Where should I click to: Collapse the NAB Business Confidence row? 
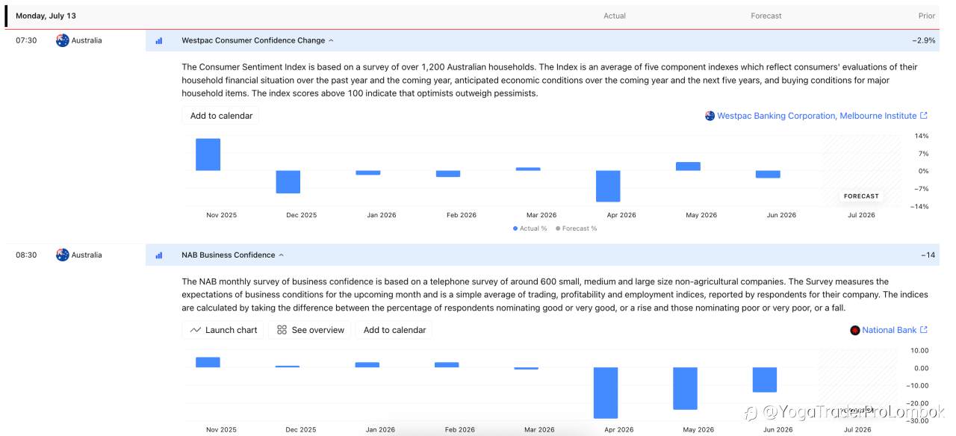pyautogui.click(x=281, y=255)
